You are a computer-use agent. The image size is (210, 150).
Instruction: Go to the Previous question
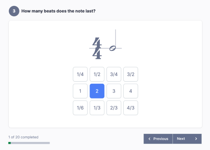[158, 139]
